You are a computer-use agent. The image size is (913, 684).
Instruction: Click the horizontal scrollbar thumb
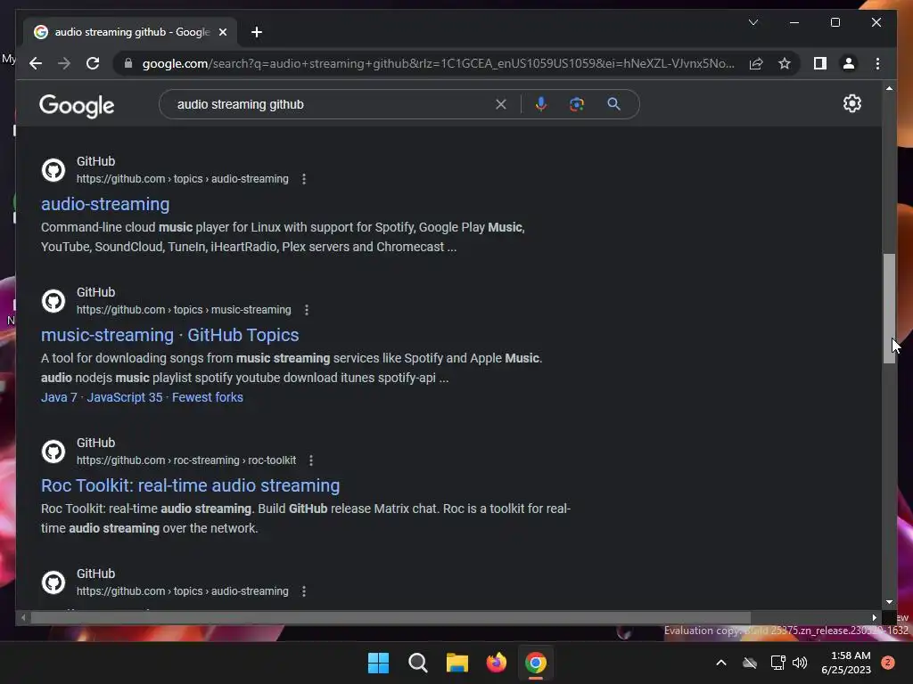click(391, 618)
